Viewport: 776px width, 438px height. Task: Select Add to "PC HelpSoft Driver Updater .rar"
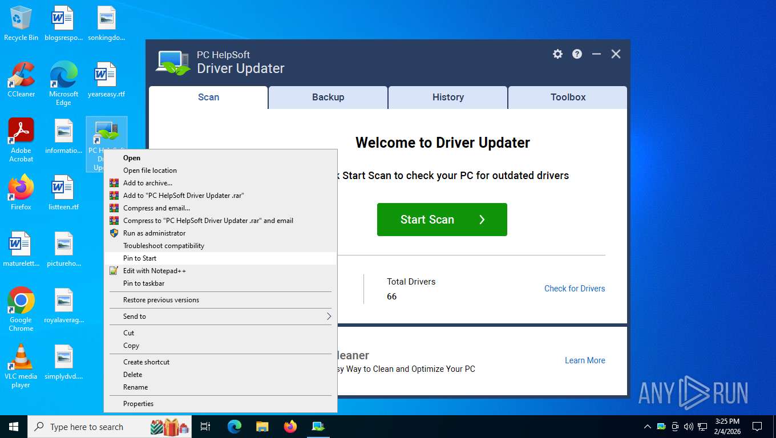220,196
